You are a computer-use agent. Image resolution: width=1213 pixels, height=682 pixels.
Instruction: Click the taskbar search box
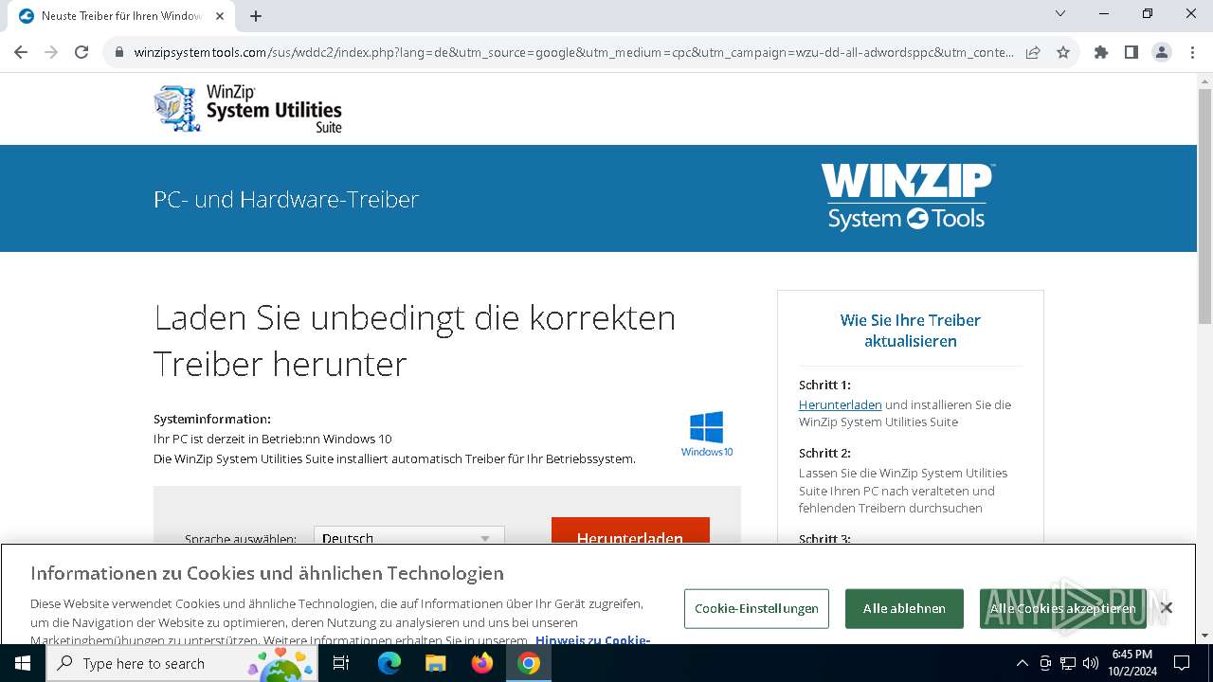(x=182, y=663)
